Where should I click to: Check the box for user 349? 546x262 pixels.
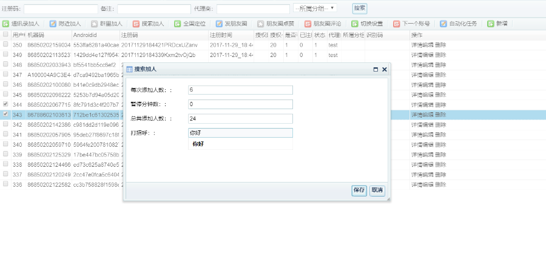click(x=5, y=54)
